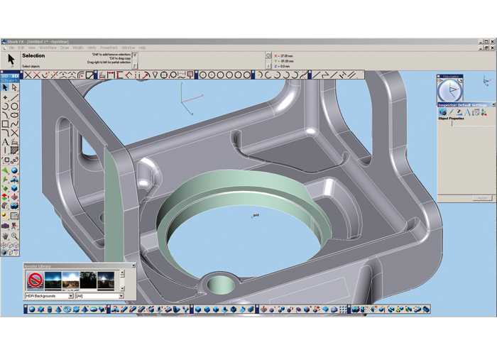The image size is (497, 355).
Task: Open the WorkPlane menu
Action: point(48,48)
